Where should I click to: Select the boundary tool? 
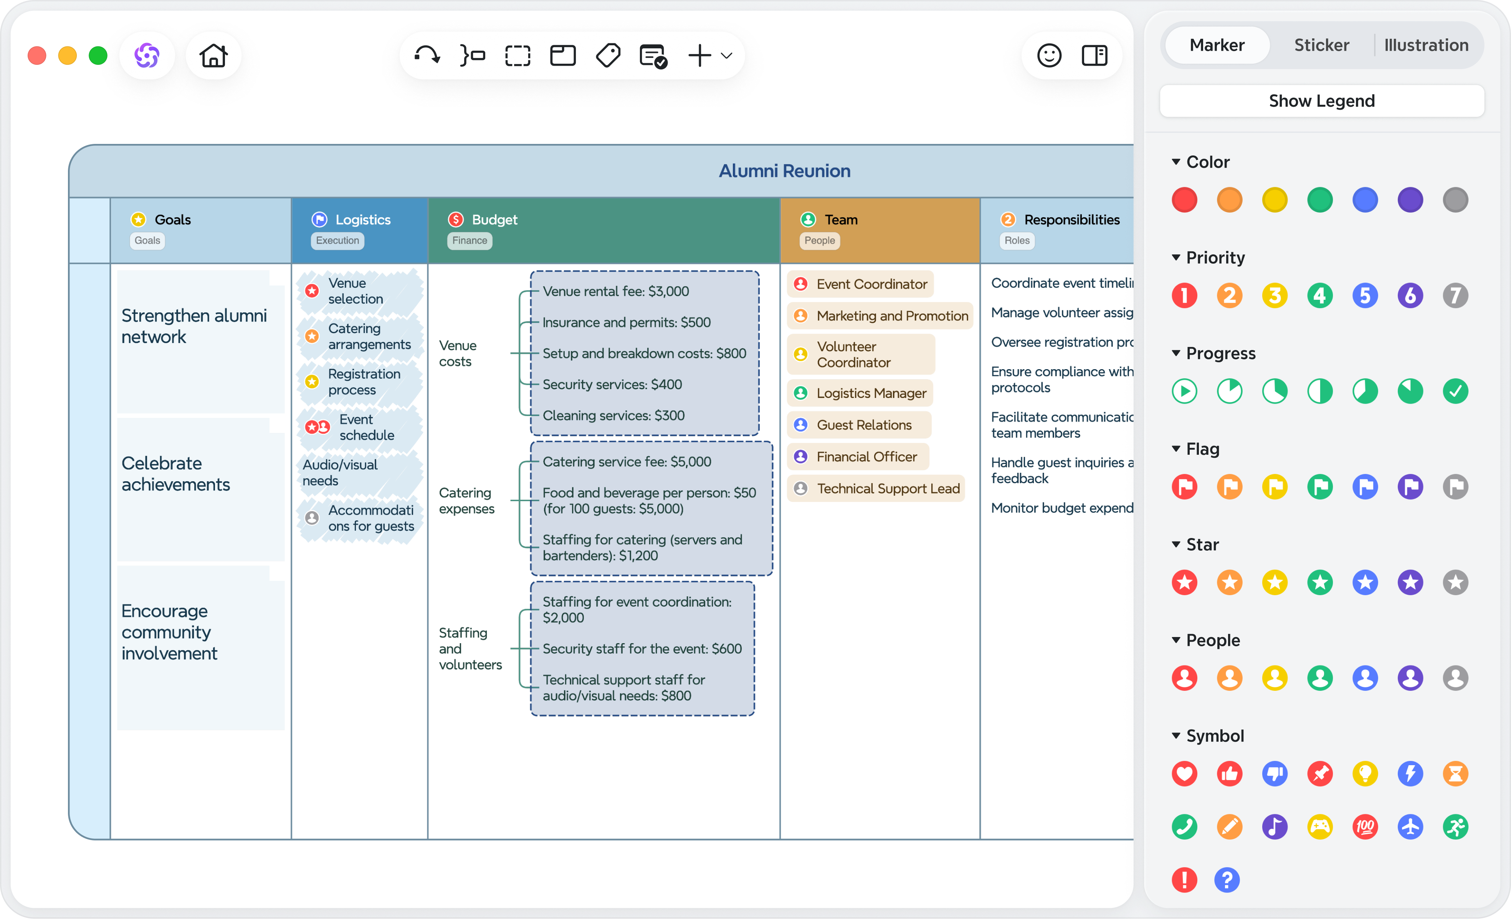pos(517,56)
